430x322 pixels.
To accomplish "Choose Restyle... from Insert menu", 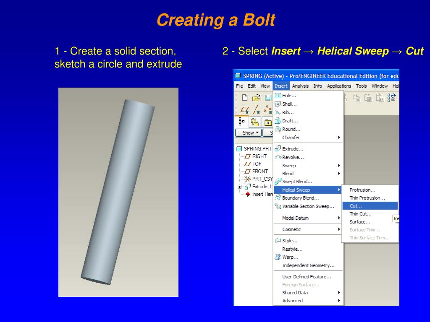I will click(309, 249).
